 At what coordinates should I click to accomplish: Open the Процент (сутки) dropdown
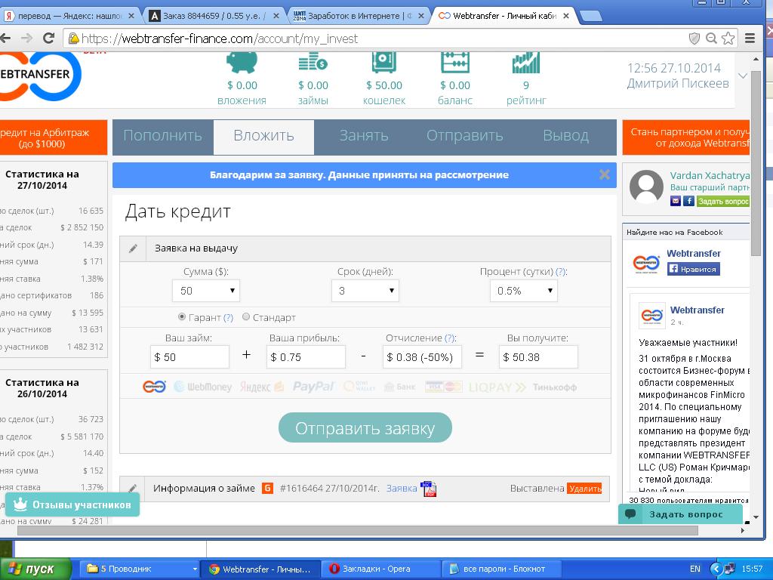point(524,291)
